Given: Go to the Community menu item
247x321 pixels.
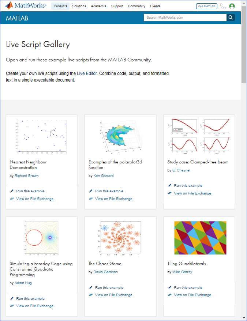Looking at the screenshot, I should point(137,6).
